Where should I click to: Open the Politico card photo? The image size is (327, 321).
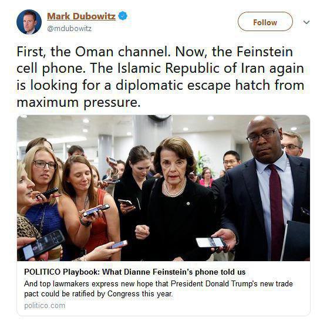tap(163, 188)
